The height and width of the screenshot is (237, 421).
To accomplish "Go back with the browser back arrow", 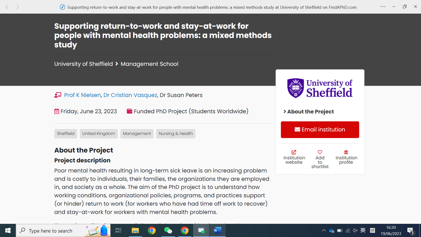I will (7, 7).
